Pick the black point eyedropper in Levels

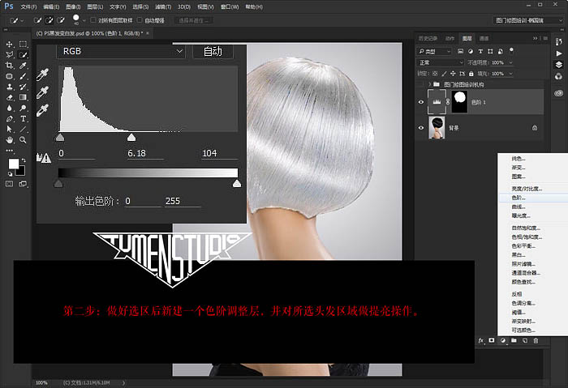click(x=43, y=75)
